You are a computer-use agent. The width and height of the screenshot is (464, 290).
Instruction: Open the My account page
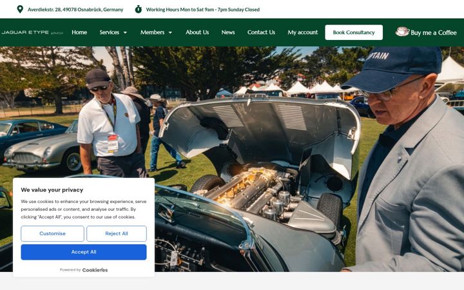302,32
